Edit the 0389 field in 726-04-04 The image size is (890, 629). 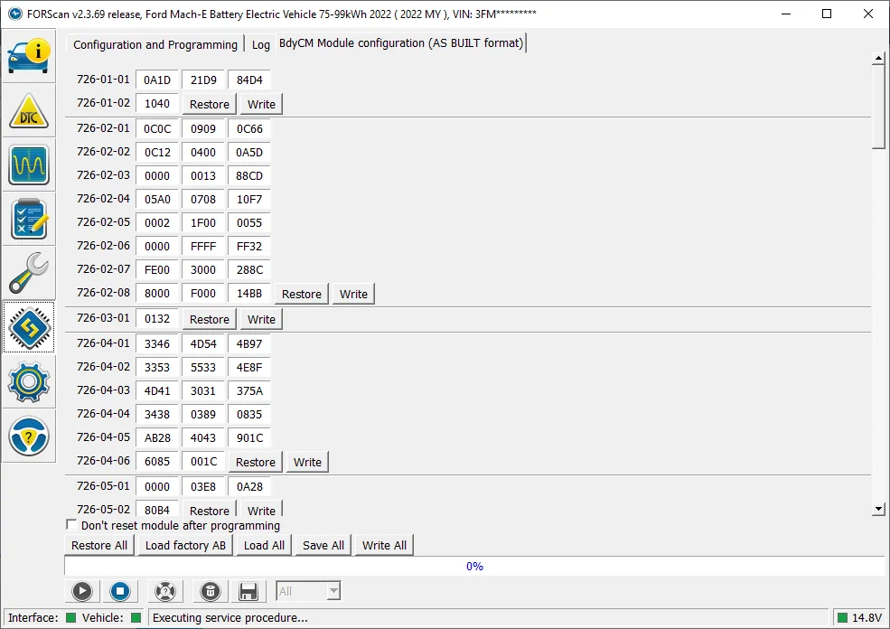203,415
